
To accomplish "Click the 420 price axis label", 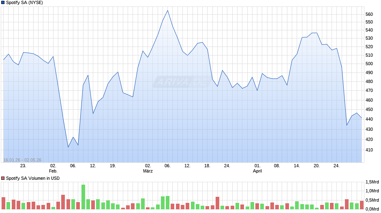I will [369, 139].
